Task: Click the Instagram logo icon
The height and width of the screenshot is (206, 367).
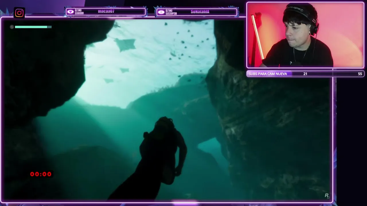Action: click(x=19, y=13)
